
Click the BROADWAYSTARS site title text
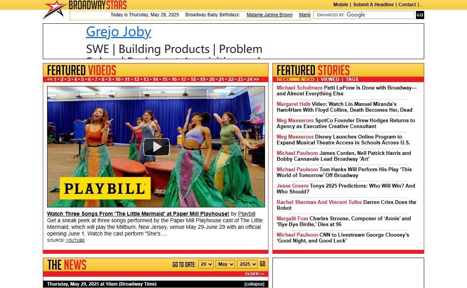coord(98,5)
